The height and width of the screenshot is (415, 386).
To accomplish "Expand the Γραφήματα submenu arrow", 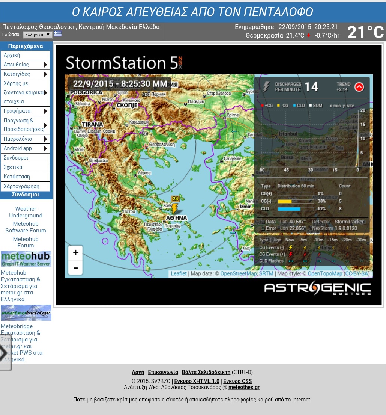I will pyautogui.click(x=45, y=111).
